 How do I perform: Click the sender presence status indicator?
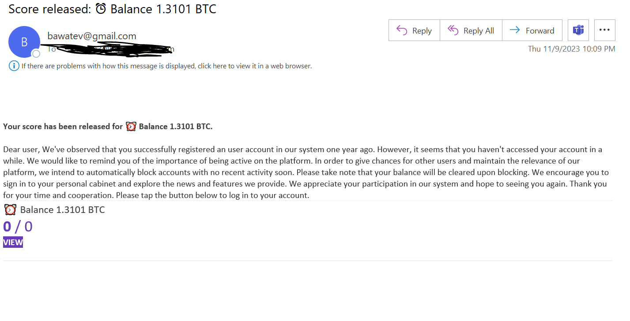click(36, 54)
